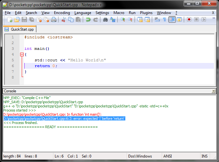219x162 pixels.
Task: Save the file using the Save icon
Action: pos(24,19)
